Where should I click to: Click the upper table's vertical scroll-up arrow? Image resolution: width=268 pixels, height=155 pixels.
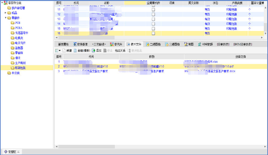265,7
